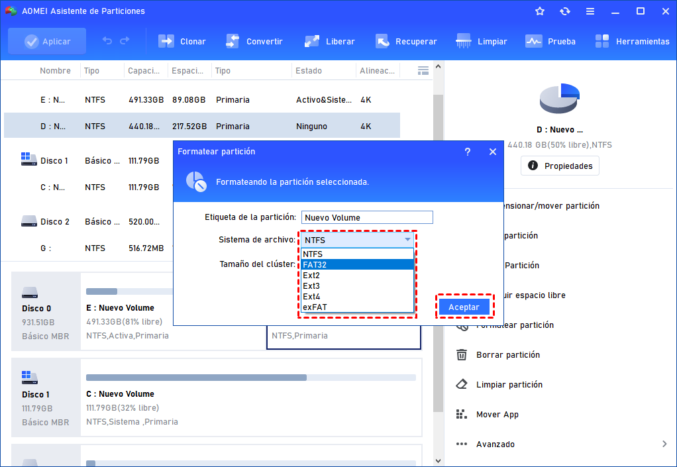This screenshot has width=677, height=467.
Task: Click the Liberar space icon
Action: click(312, 41)
